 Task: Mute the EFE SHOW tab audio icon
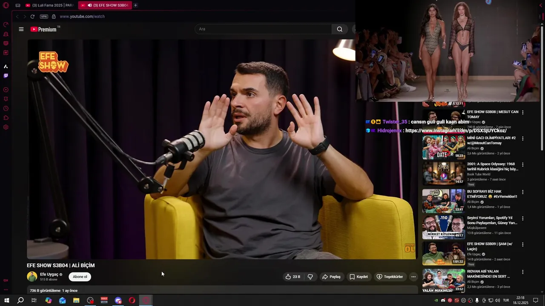[89, 5]
